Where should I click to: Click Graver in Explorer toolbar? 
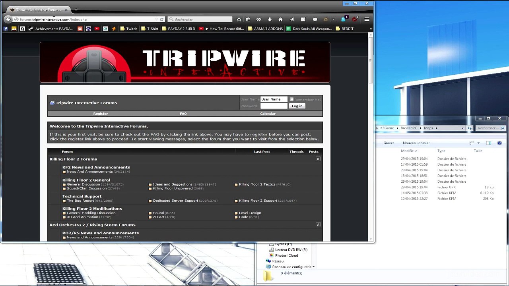click(x=389, y=143)
